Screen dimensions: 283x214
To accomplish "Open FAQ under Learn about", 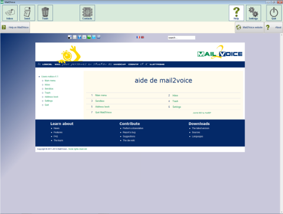I will click(55, 136).
